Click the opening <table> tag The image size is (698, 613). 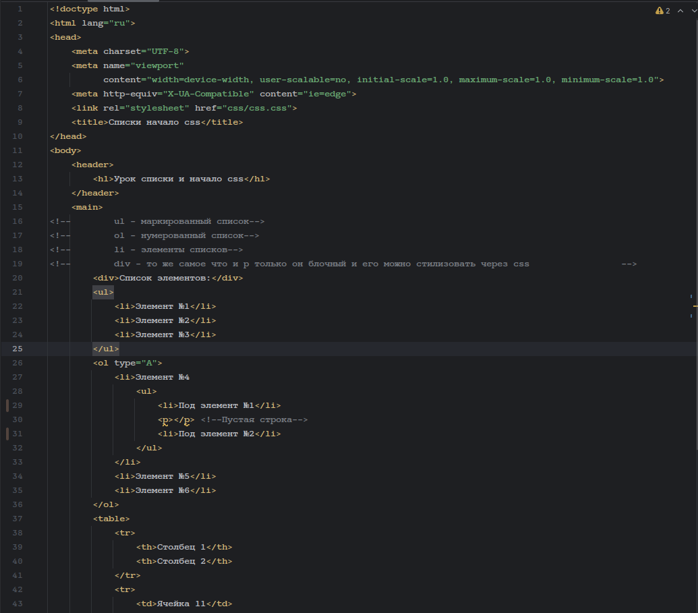111,519
